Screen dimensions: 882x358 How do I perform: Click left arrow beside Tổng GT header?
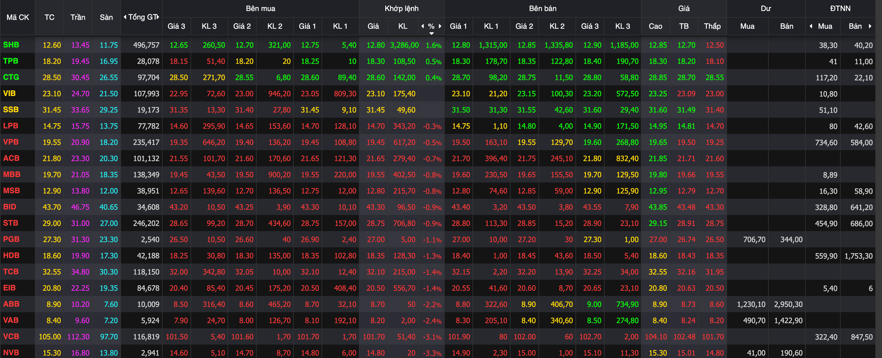tap(125, 17)
